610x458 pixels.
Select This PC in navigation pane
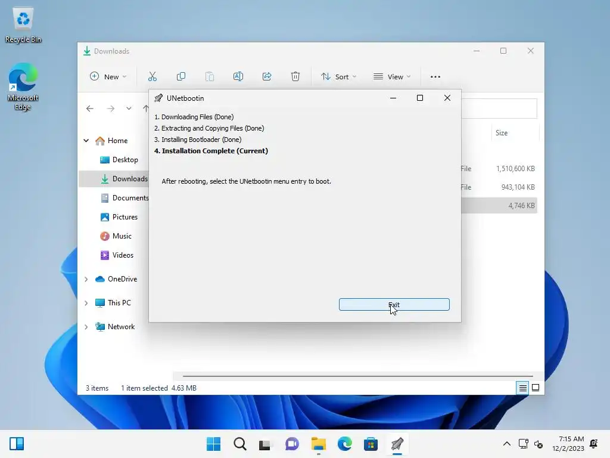click(x=113, y=303)
